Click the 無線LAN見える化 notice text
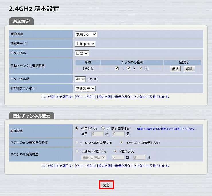 pos(166,129)
